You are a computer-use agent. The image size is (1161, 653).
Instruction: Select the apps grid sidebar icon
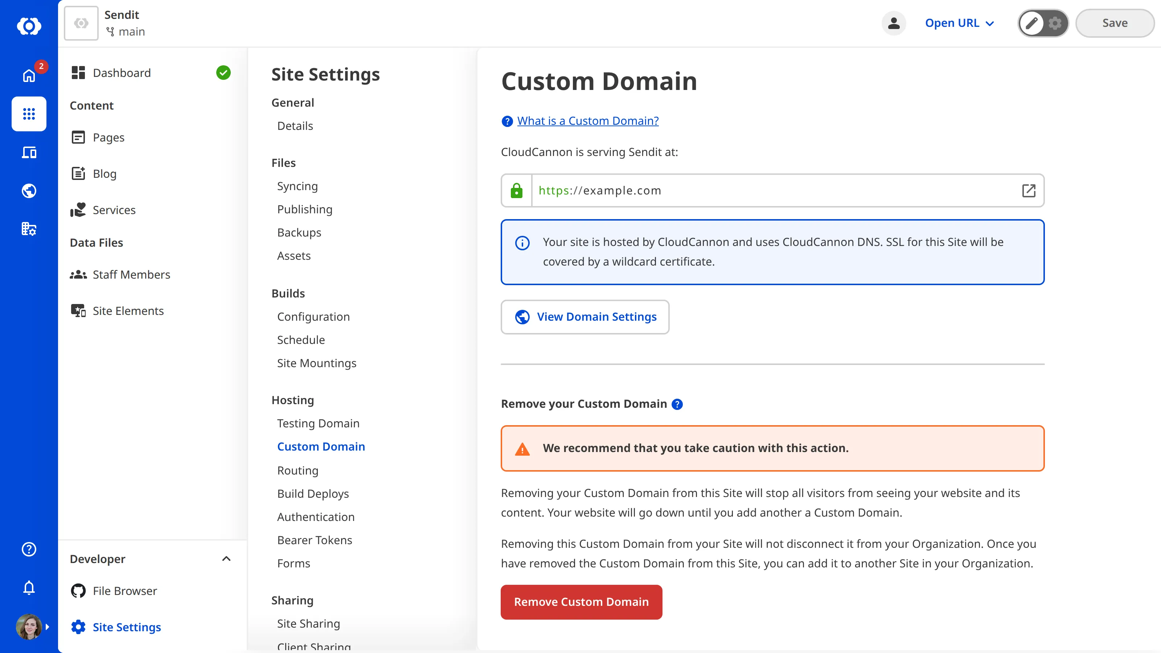[x=29, y=114]
